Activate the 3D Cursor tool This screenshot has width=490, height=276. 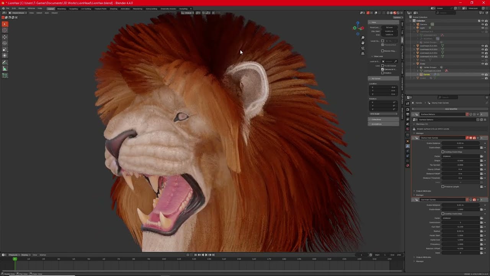5,30
